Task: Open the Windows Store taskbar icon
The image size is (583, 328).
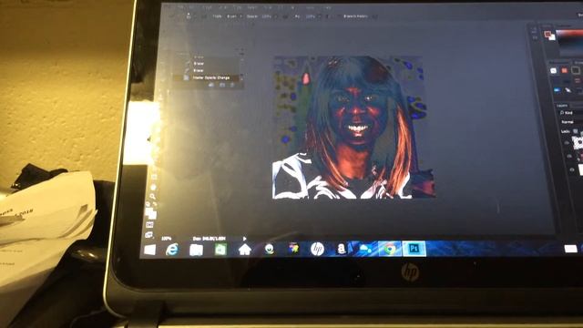Action: click(x=220, y=250)
